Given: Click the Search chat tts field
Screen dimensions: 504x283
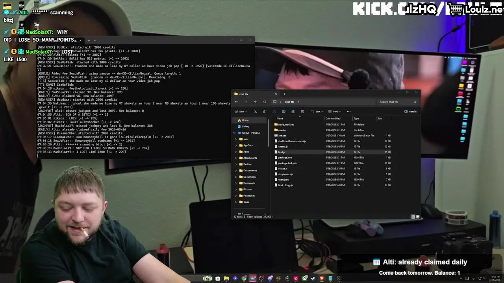Looking at the screenshot, I should click(x=397, y=102).
